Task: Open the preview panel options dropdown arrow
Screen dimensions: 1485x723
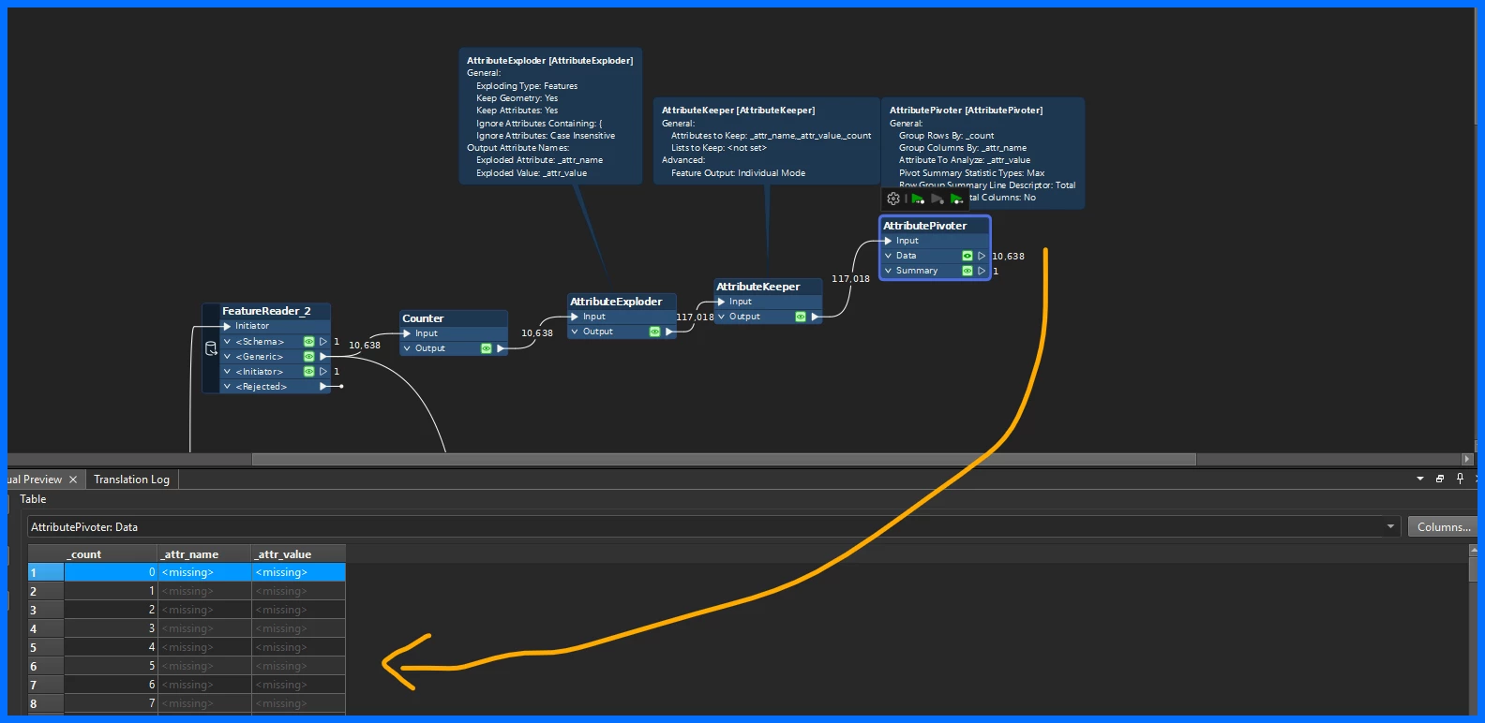Action: (1420, 479)
